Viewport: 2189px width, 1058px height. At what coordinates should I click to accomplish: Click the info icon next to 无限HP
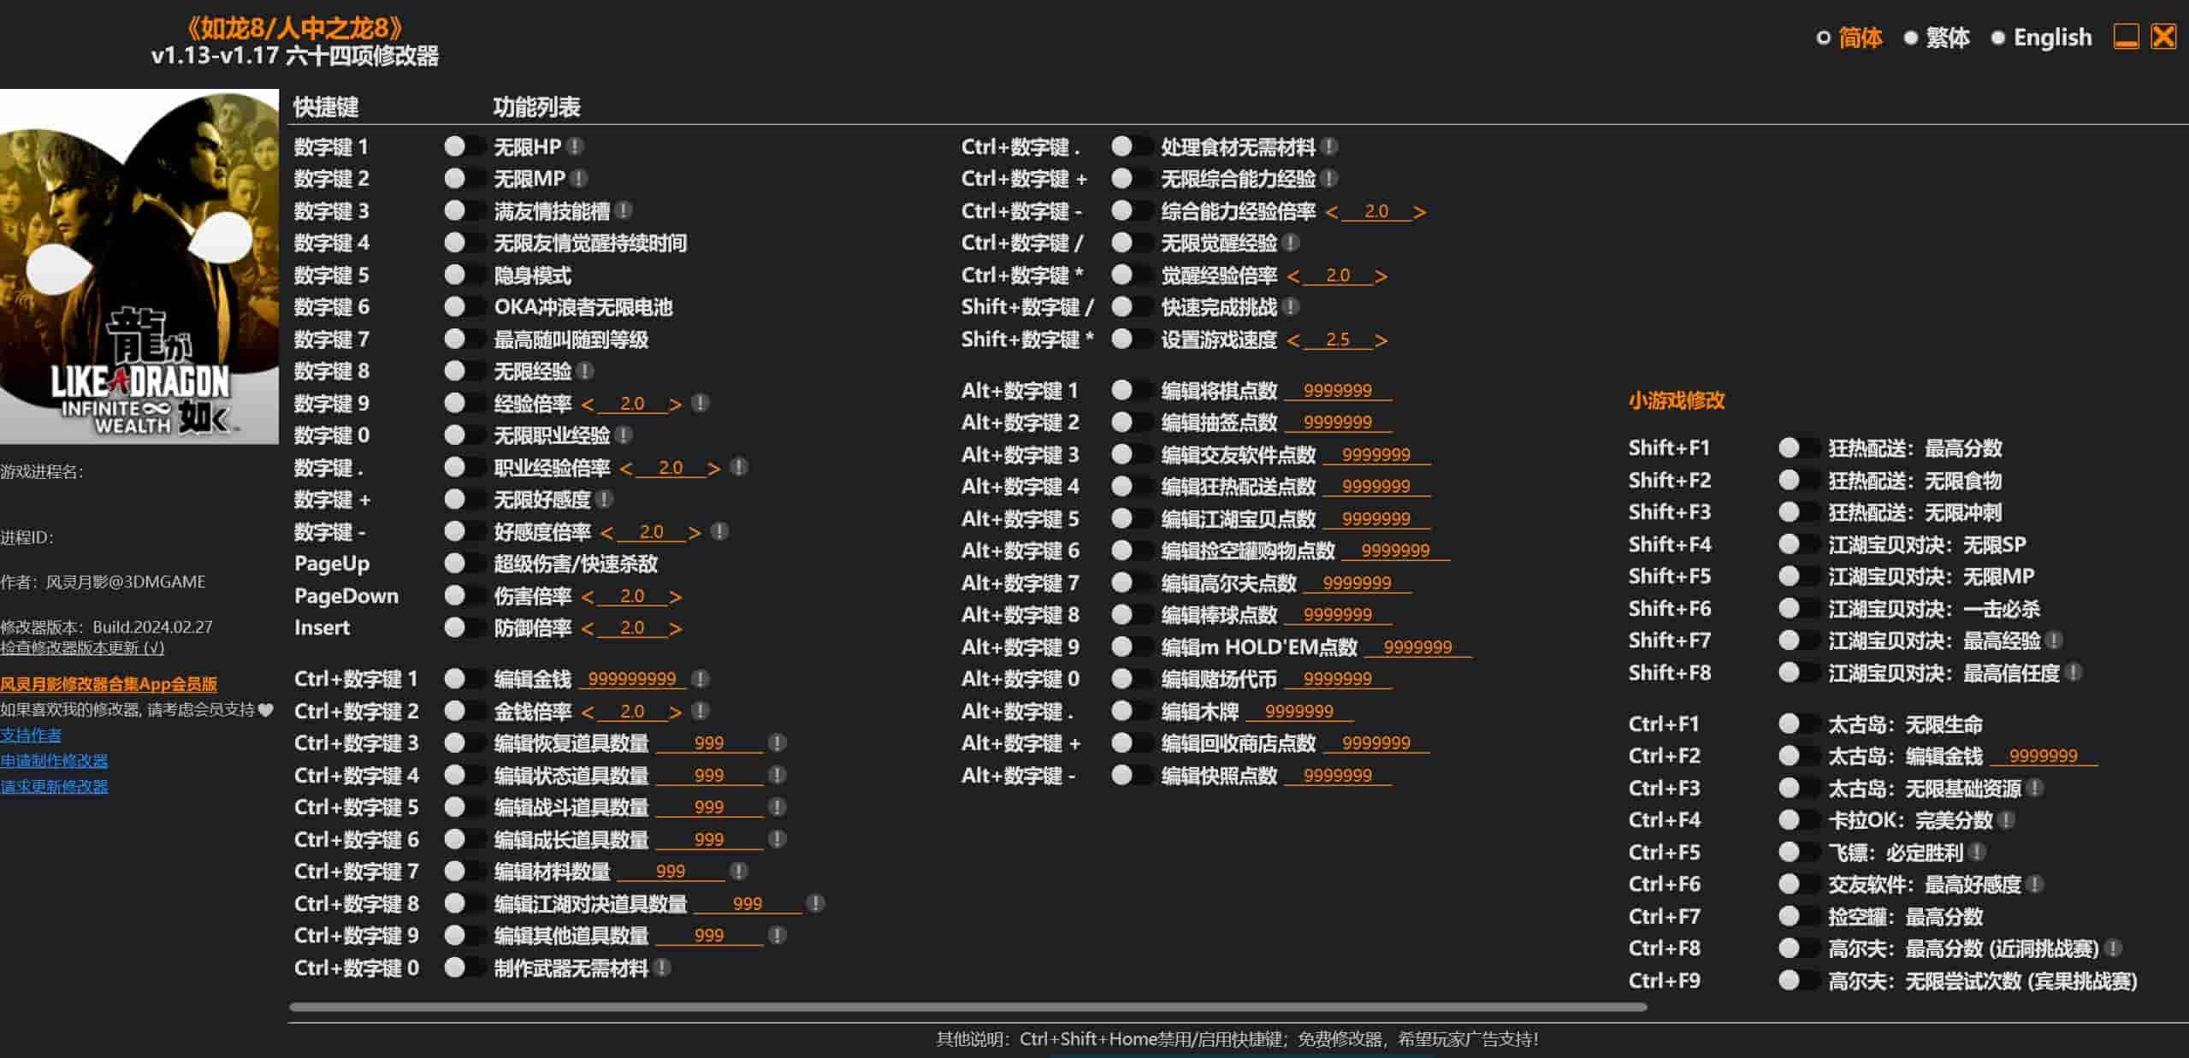(576, 146)
